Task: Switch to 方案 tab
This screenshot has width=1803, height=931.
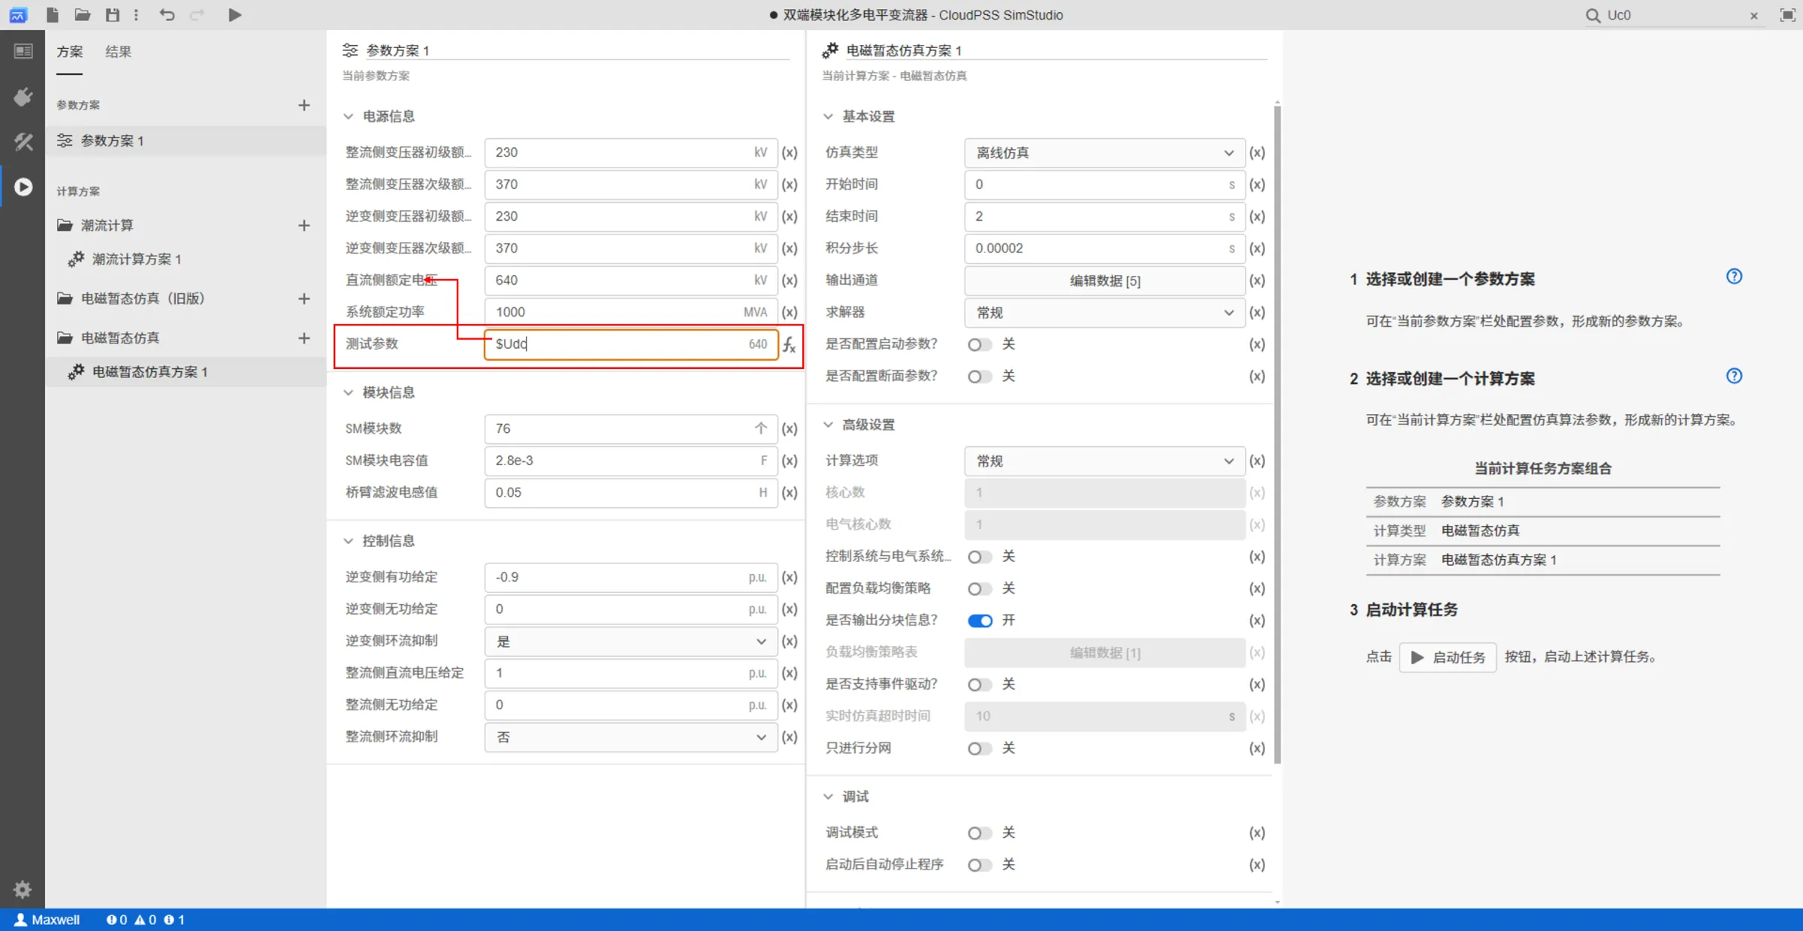Action: [70, 52]
